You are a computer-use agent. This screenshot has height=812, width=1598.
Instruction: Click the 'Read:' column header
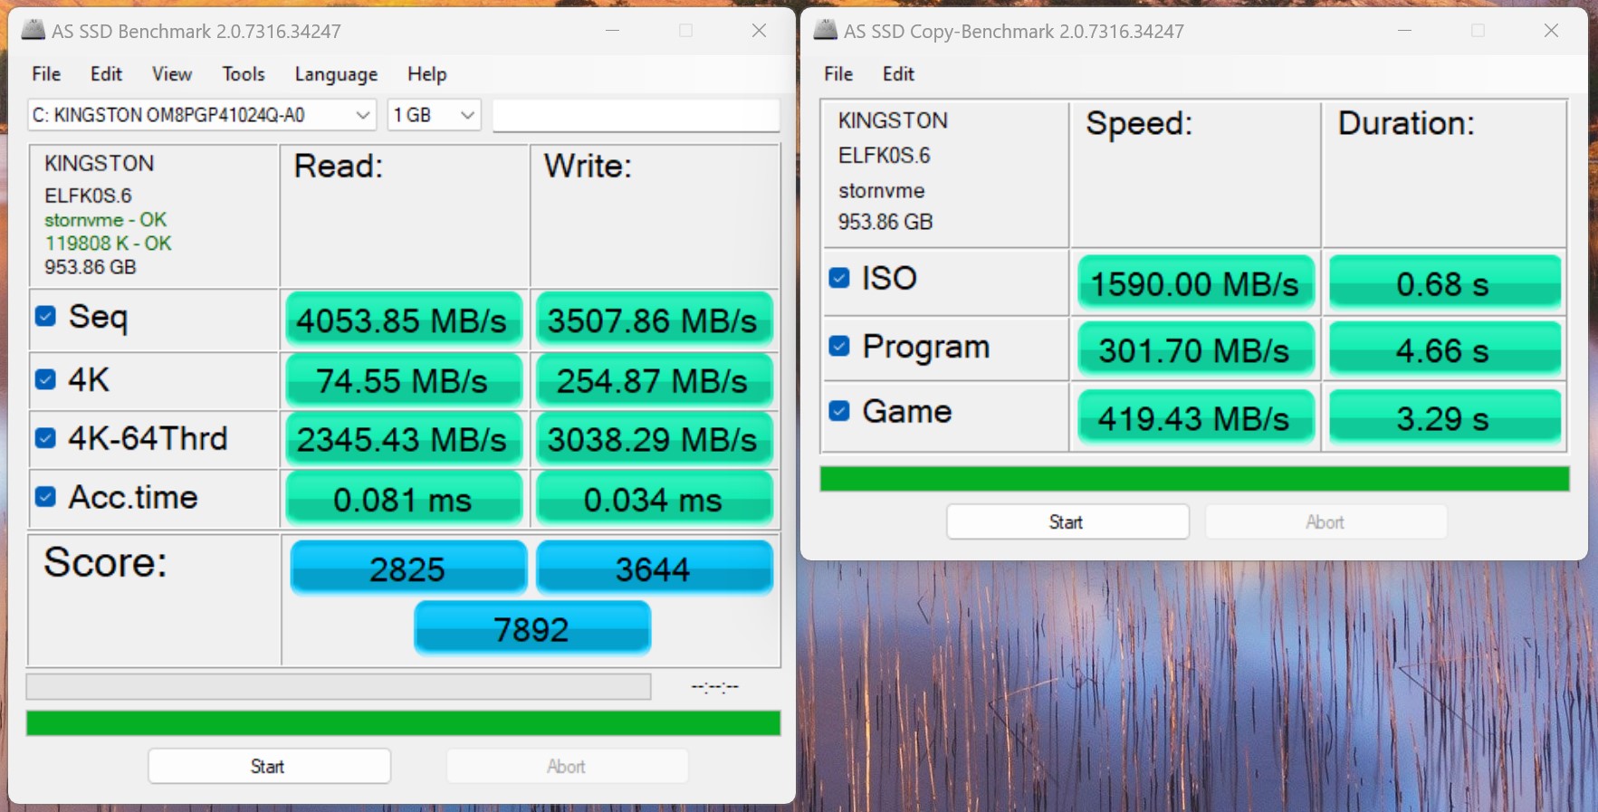click(x=339, y=167)
